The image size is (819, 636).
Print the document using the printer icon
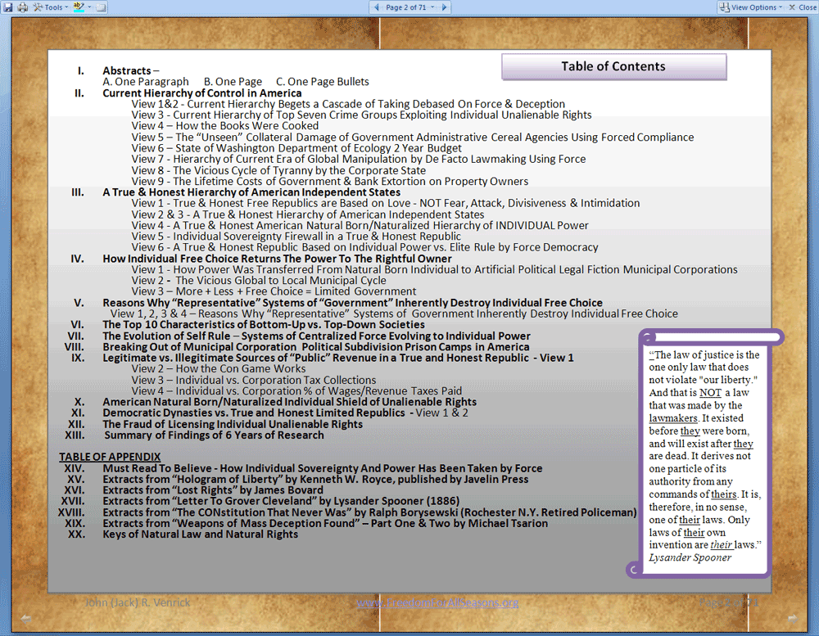tap(21, 7)
